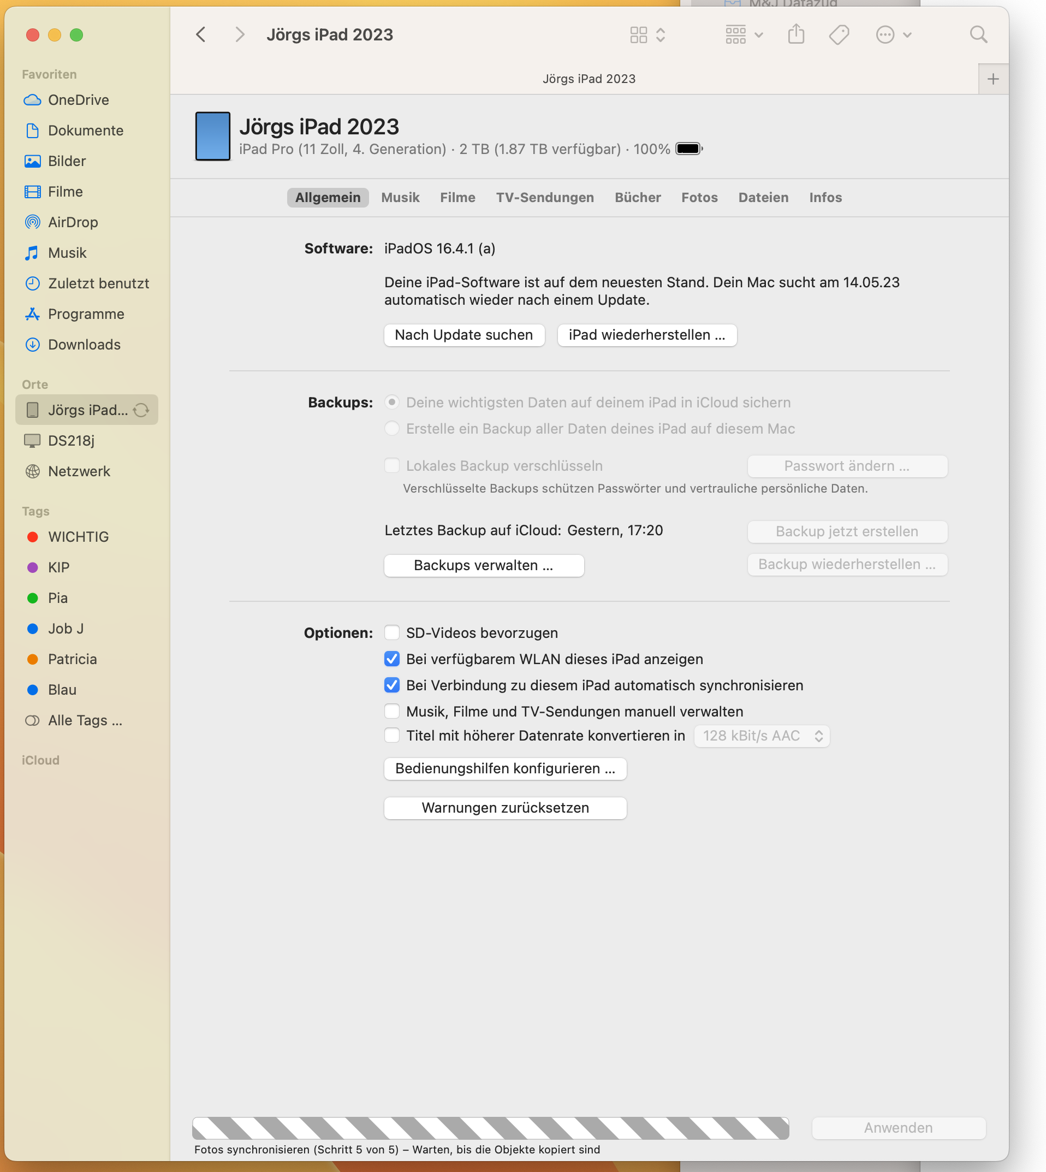Viewport: 1046px width, 1172px height.
Task: Click Passwort ändern button
Action: [847, 466]
